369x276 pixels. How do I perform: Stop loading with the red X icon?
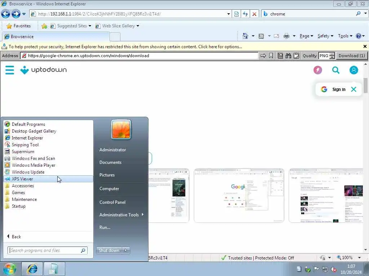pyautogui.click(x=254, y=14)
